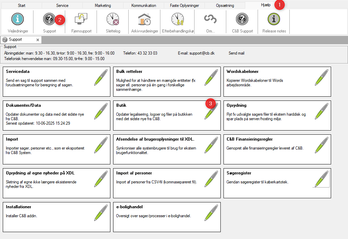Screen dimensions: 348x239
Task: Click the Fjernsupport remote support icon
Action: click(x=81, y=19)
